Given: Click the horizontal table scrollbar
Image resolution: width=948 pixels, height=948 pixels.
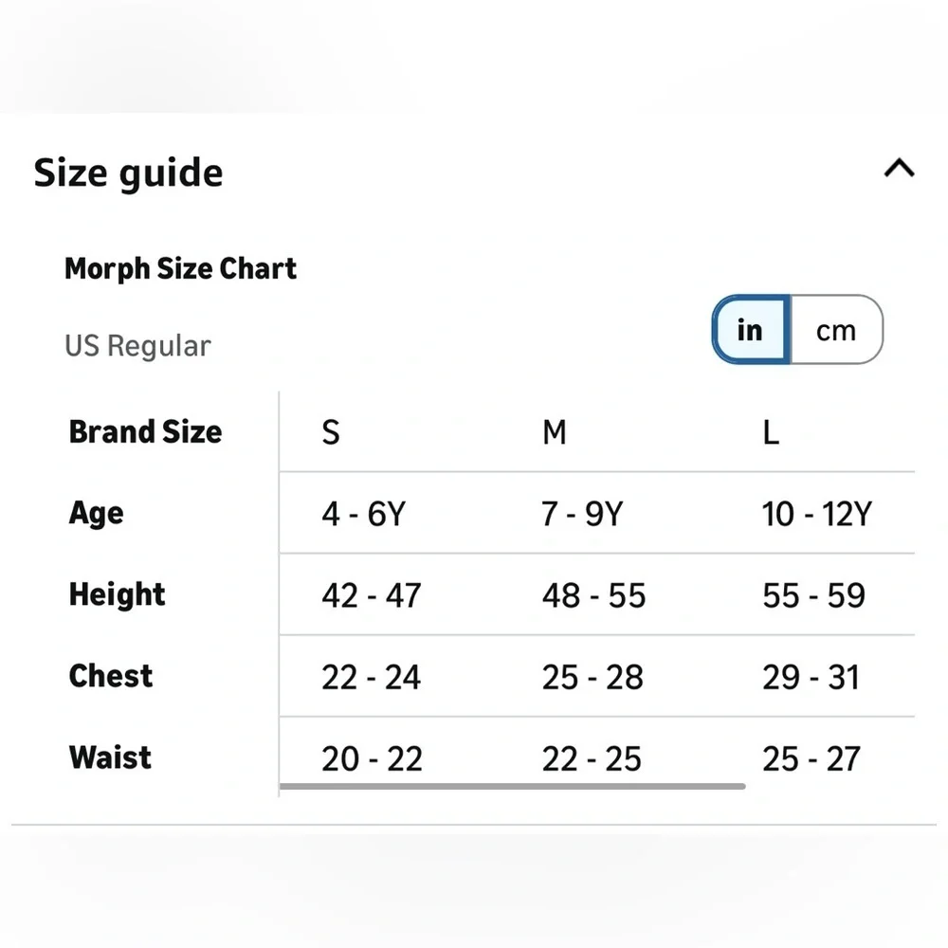Looking at the screenshot, I should coord(512,786).
